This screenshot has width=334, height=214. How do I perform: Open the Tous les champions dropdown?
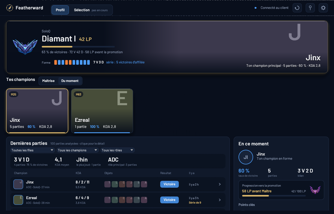coord(78,150)
